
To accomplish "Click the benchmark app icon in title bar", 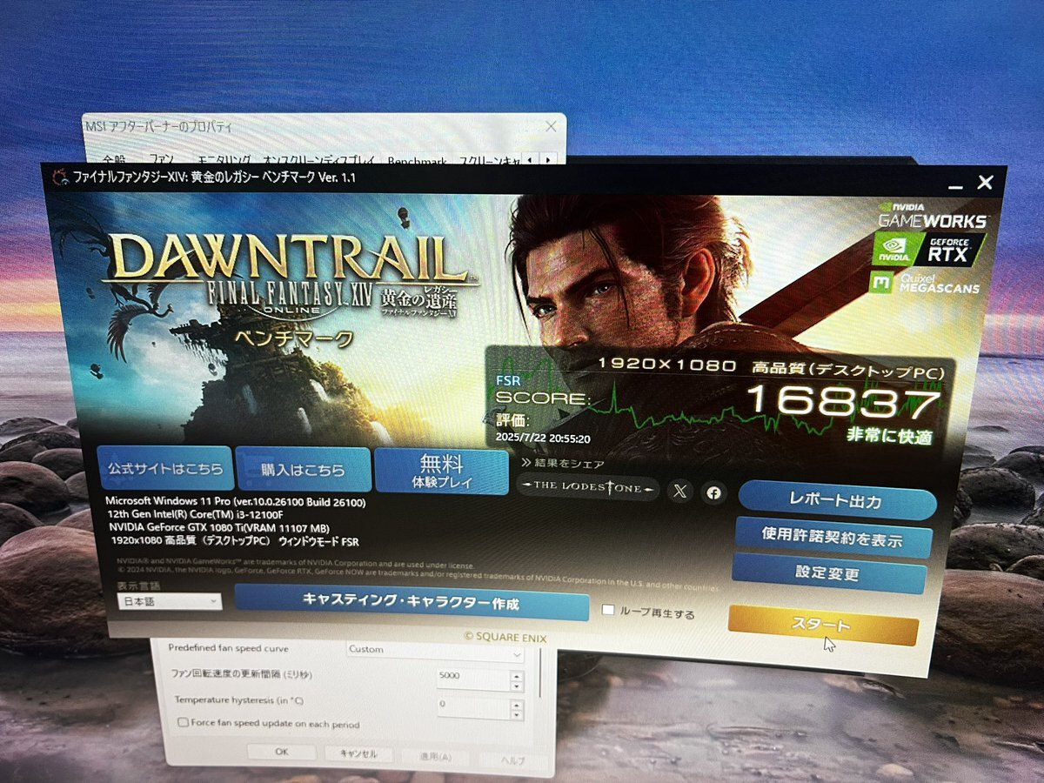I will click(60, 177).
